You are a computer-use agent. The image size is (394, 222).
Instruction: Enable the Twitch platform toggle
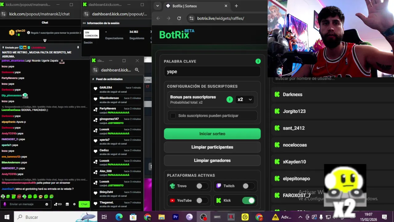[248, 186]
